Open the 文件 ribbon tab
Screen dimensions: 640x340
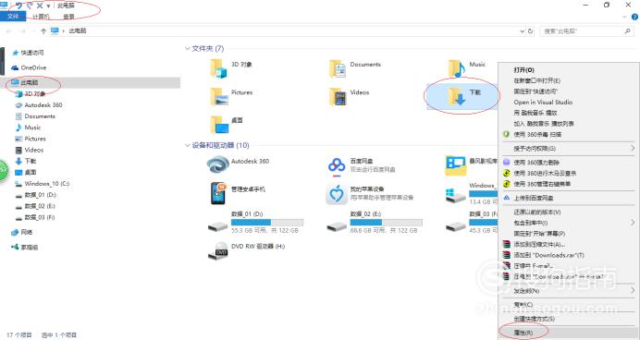(x=13, y=17)
